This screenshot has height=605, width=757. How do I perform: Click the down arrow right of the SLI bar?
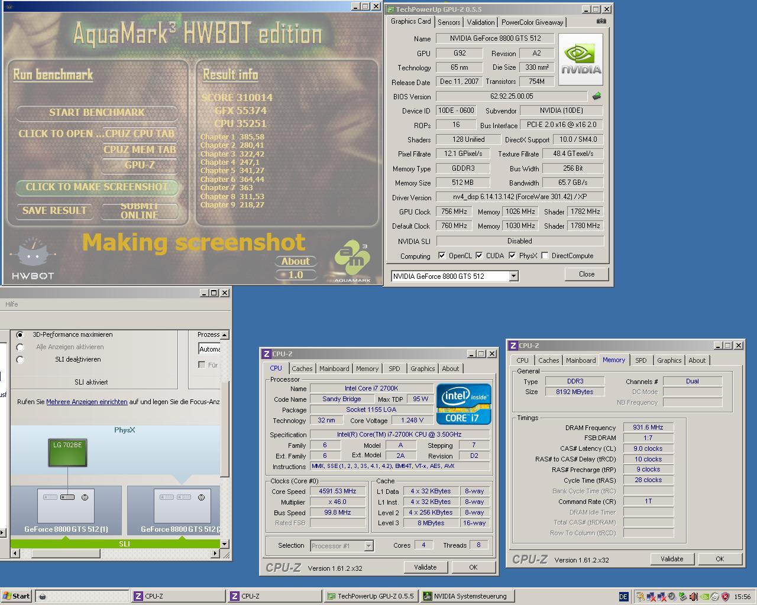click(x=224, y=544)
